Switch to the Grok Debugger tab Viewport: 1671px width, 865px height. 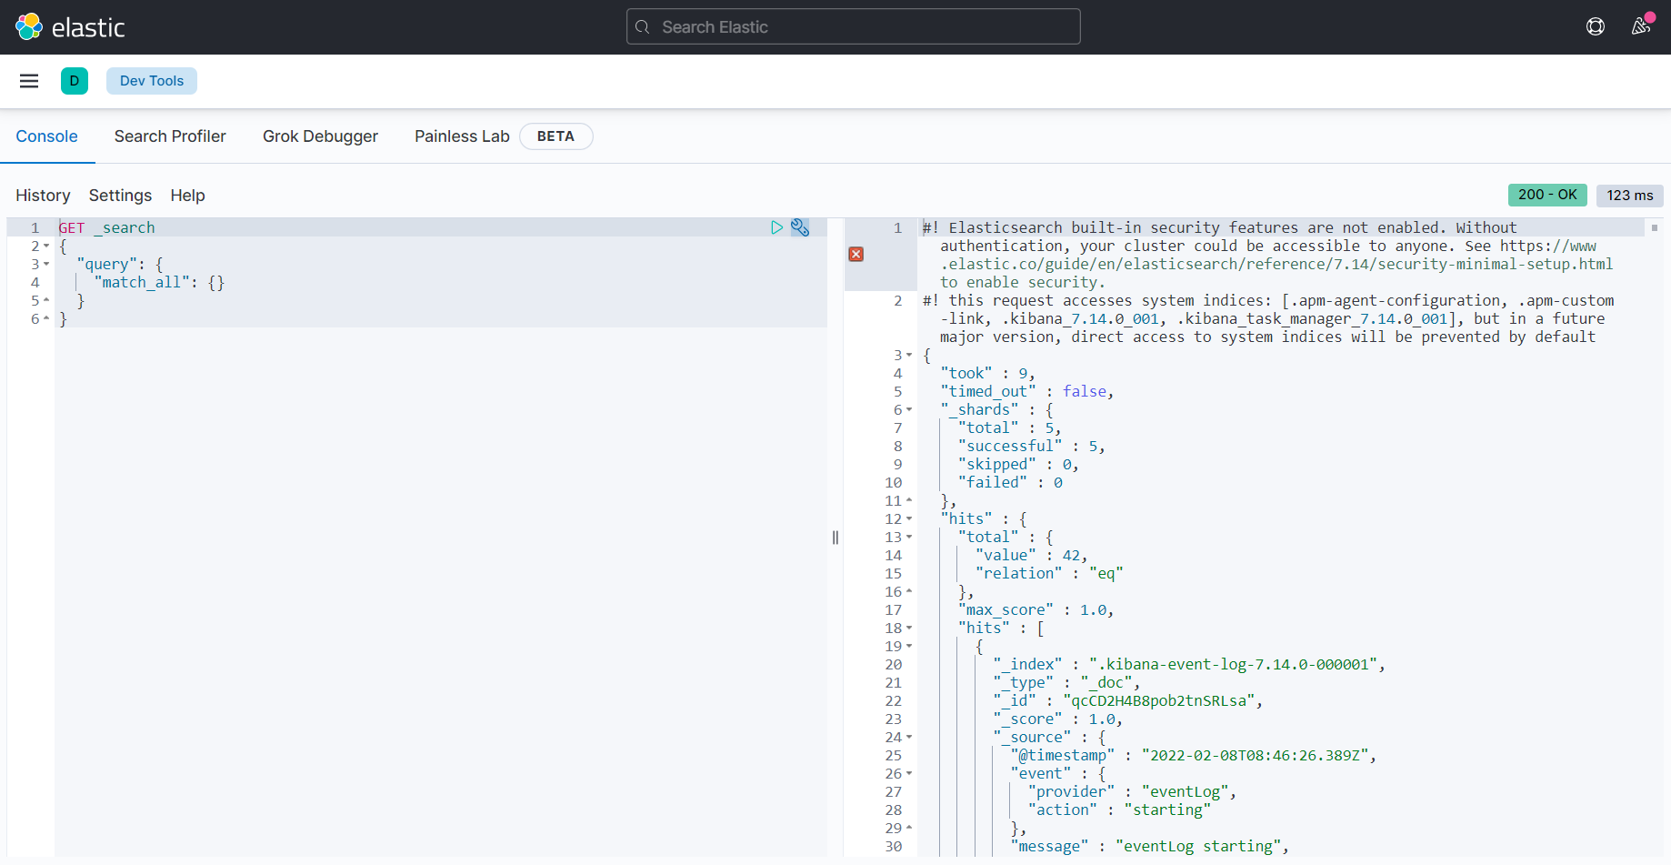point(320,136)
